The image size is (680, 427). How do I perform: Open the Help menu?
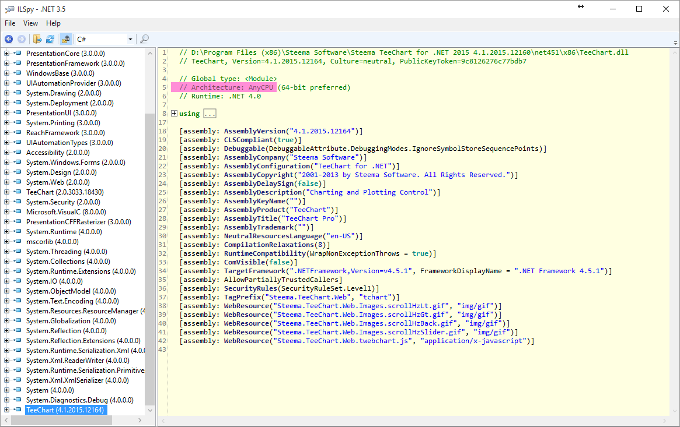[53, 23]
